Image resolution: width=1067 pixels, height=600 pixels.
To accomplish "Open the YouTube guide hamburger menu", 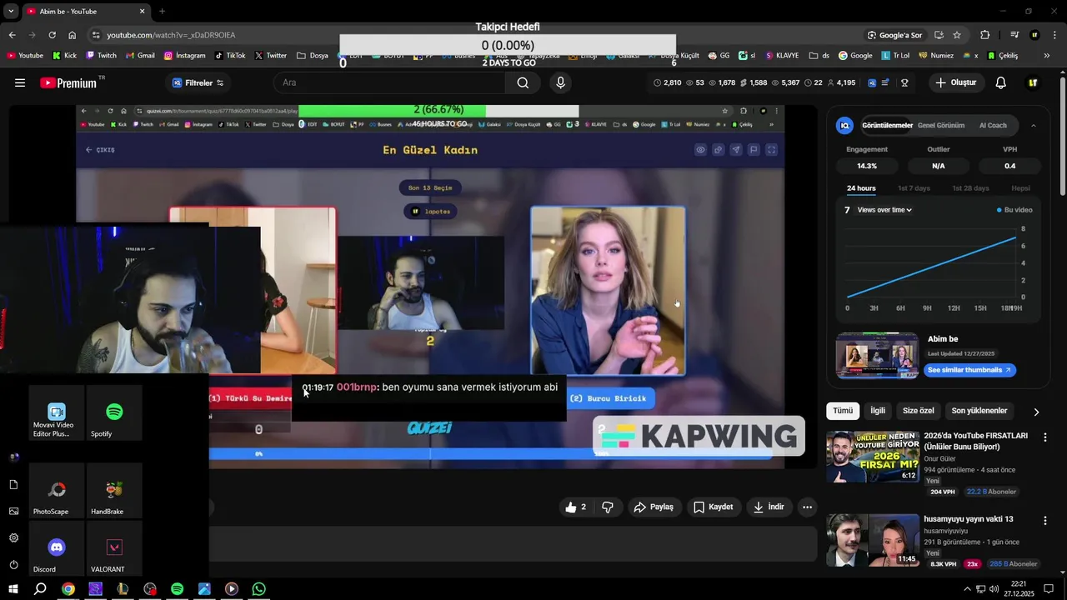I will (20, 82).
